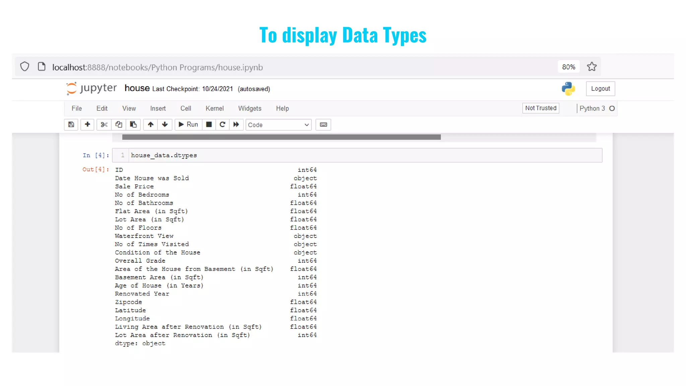Copy selected cells icon
The width and height of the screenshot is (686, 386).
119,125
